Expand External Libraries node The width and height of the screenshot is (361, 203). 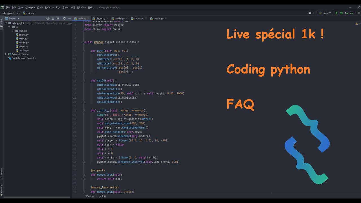6,54
